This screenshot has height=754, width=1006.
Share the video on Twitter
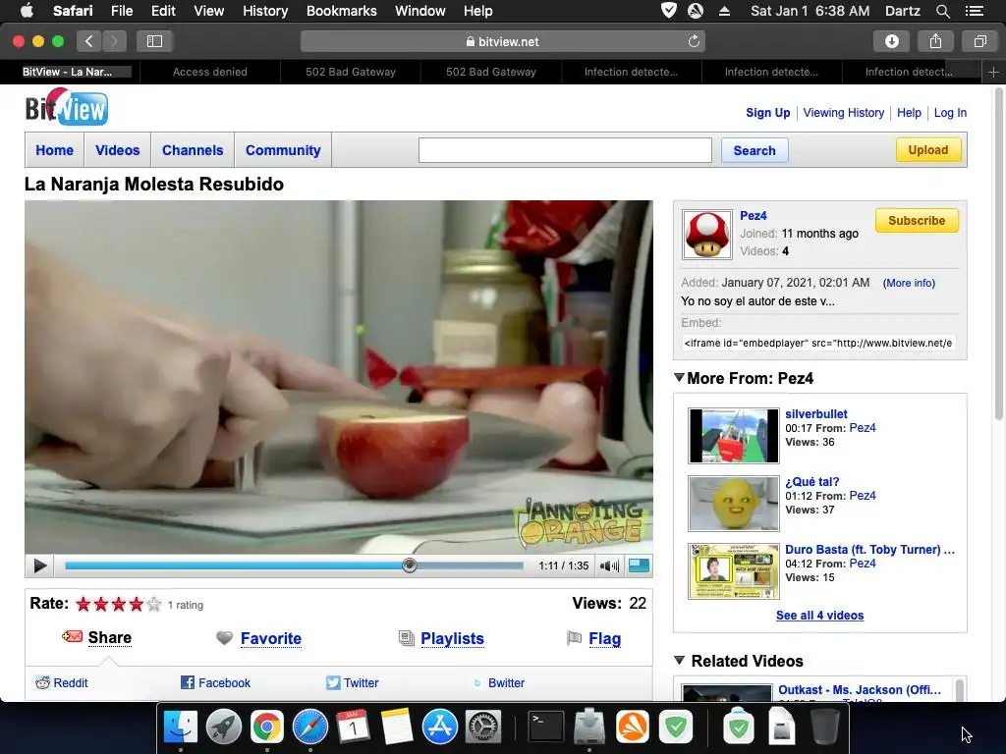point(353,683)
